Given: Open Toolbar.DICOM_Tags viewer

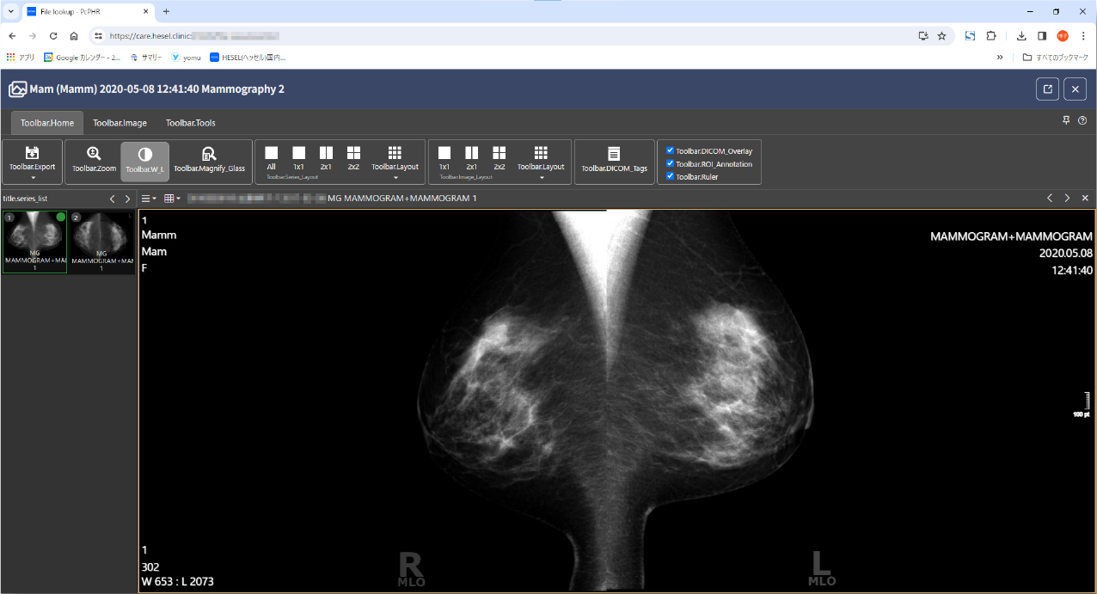Looking at the screenshot, I should coord(614,160).
